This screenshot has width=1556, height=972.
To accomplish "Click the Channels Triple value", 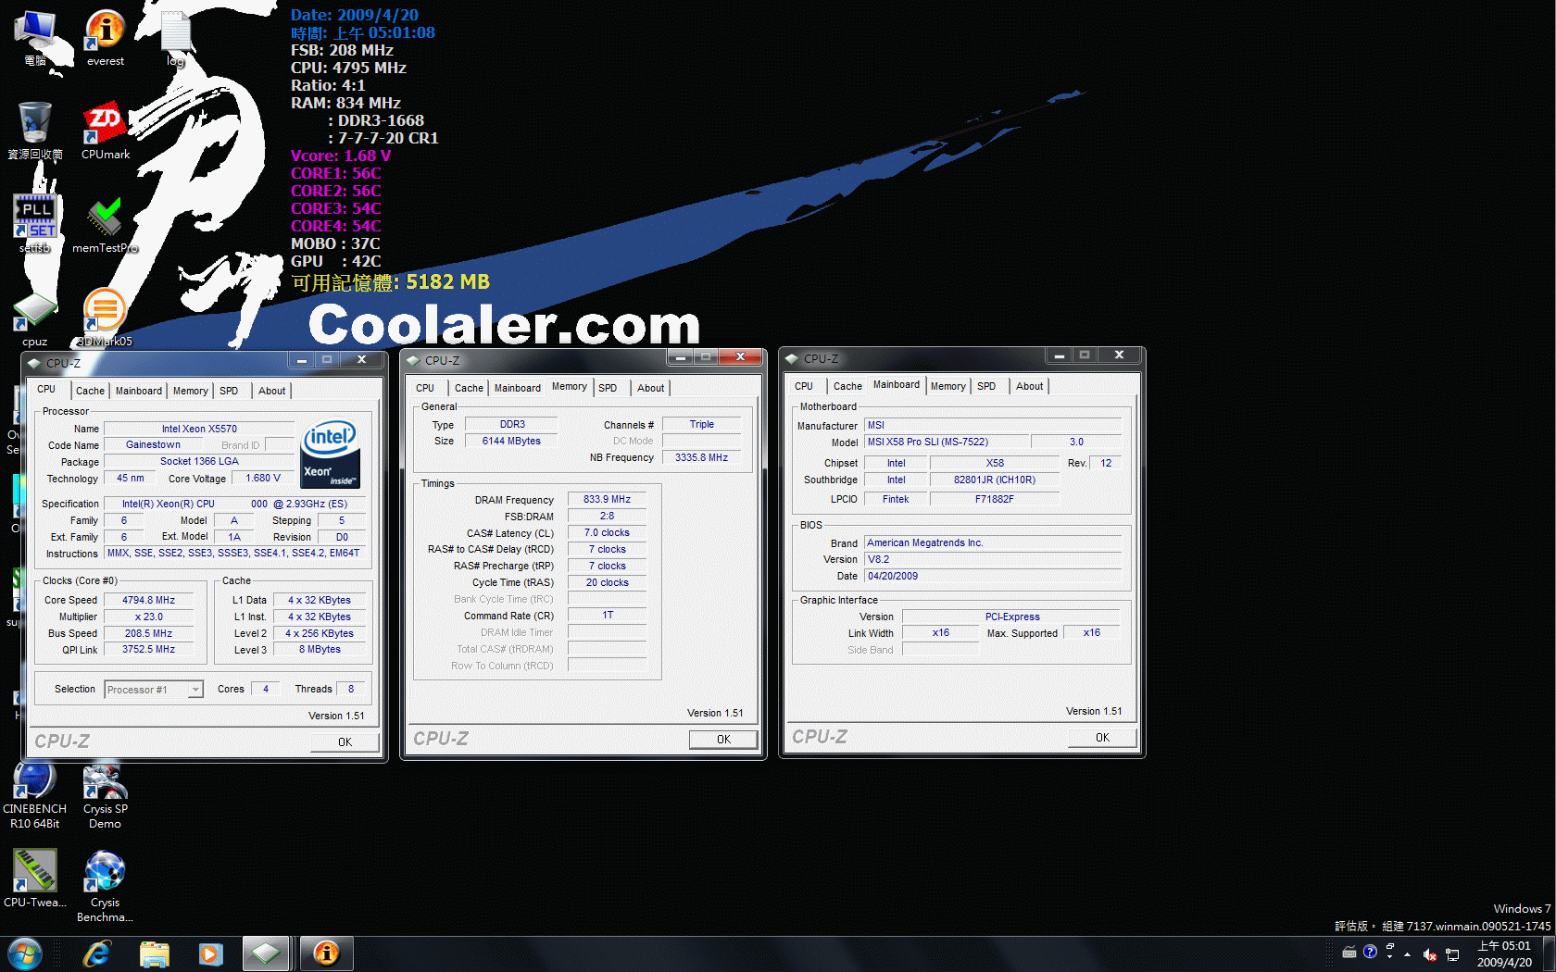I will tap(701, 424).
